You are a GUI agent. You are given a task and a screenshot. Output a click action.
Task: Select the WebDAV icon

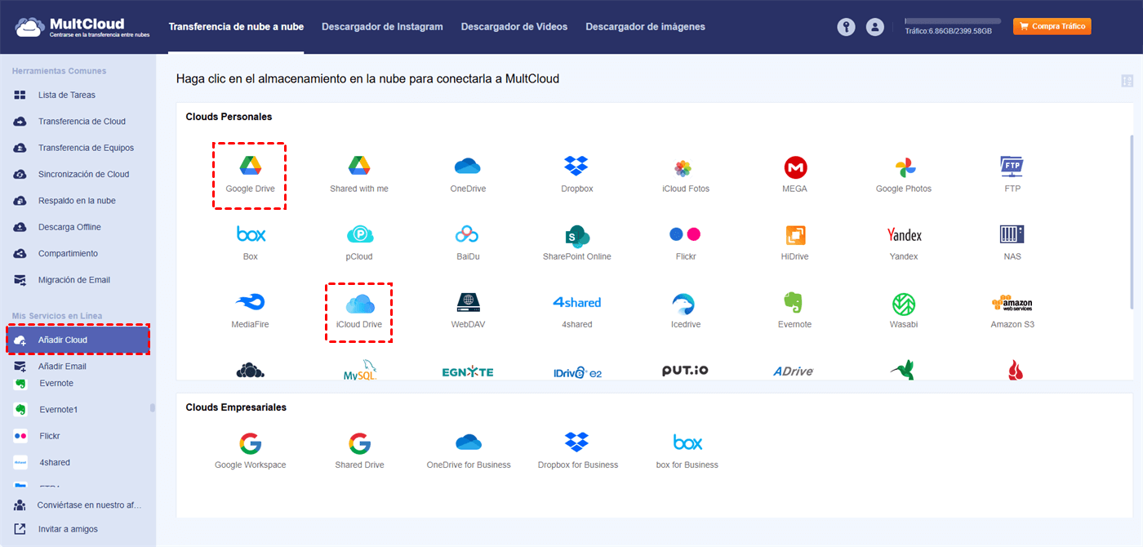click(469, 302)
